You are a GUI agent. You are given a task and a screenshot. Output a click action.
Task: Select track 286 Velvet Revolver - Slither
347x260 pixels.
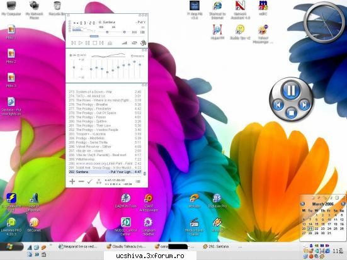click(105, 147)
